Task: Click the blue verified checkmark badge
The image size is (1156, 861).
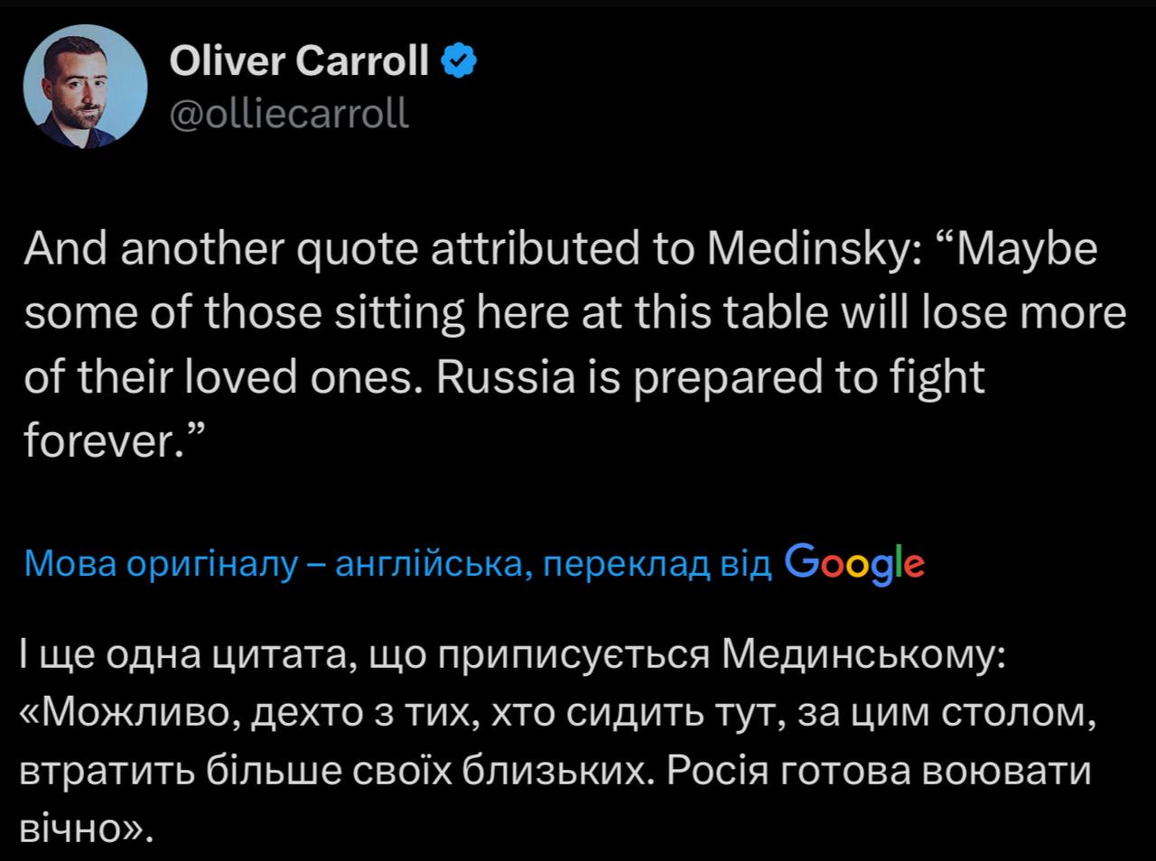Action: tap(457, 62)
